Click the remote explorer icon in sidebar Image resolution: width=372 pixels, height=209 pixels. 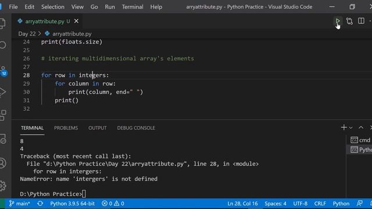[3, 139]
